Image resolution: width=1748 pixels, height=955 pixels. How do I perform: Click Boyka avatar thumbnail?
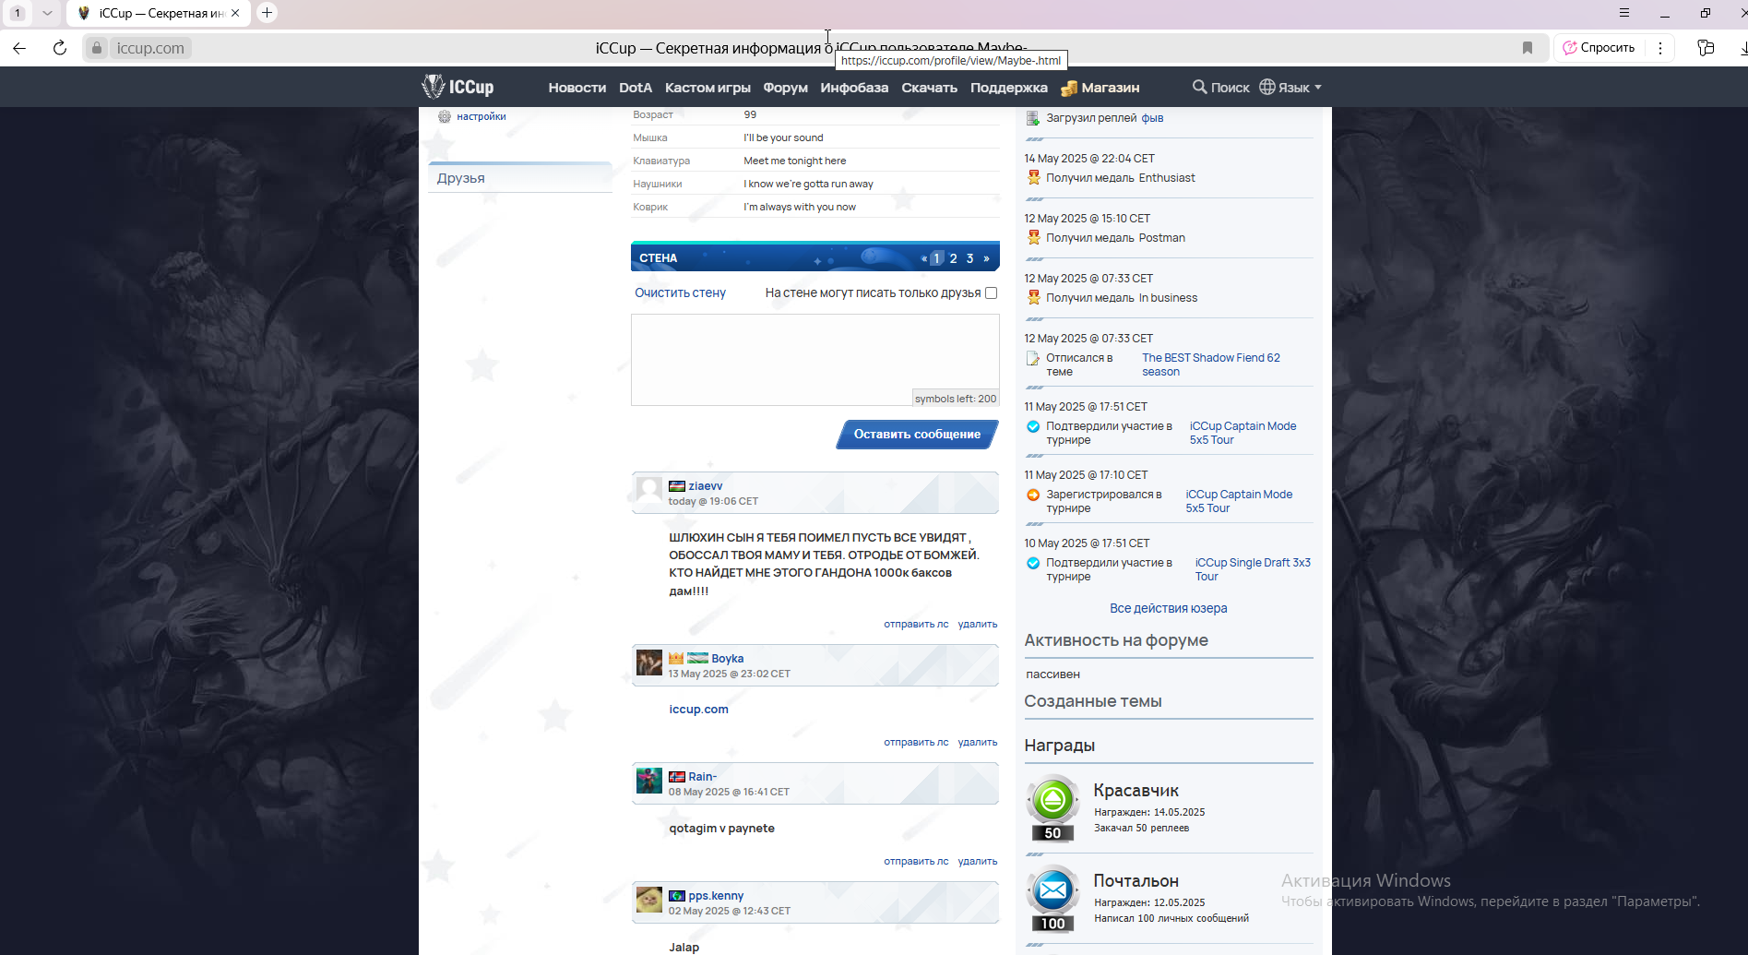(649, 663)
